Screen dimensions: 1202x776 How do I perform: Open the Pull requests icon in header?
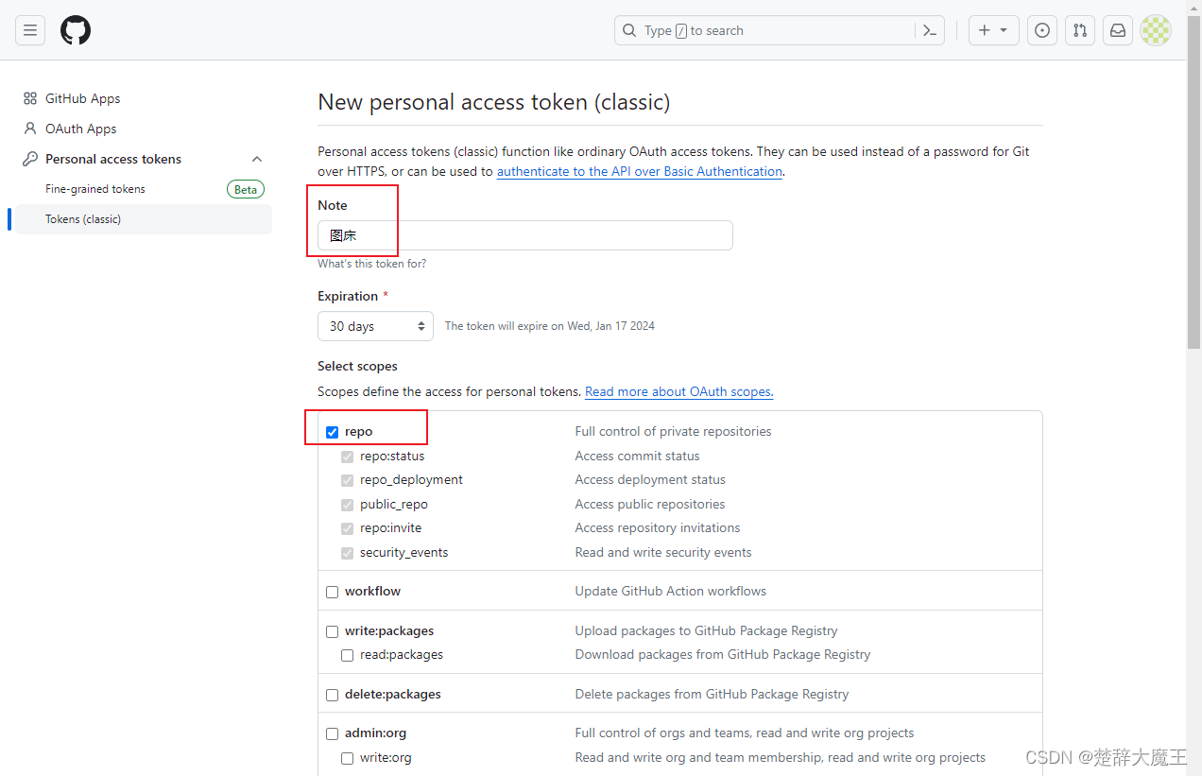coord(1080,30)
